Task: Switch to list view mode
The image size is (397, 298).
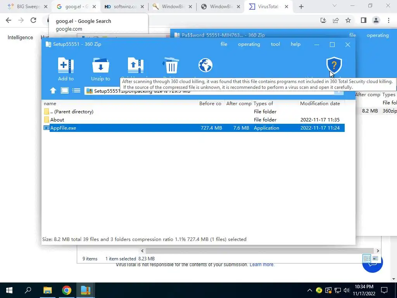Action: click(x=76, y=90)
